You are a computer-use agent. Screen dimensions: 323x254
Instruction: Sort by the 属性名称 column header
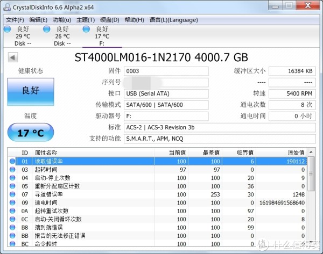(x=93, y=153)
